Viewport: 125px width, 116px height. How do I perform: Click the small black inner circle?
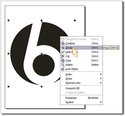tap(44, 65)
